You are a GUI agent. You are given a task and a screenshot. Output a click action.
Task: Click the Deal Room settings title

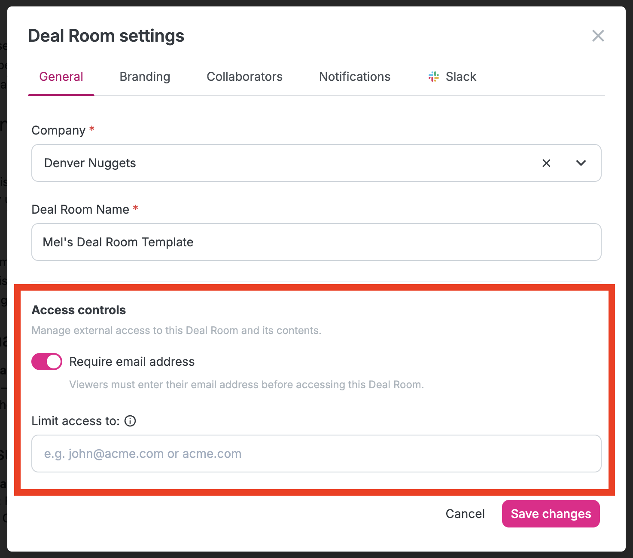(106, 36)
